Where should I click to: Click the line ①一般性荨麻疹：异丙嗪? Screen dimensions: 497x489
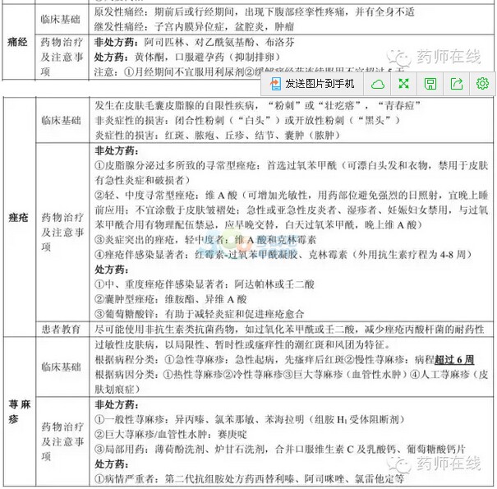tap(250, 419)
